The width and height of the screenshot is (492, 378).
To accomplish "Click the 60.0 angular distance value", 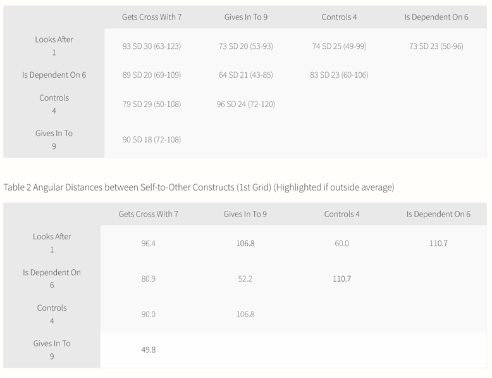I will coord(342,243).
